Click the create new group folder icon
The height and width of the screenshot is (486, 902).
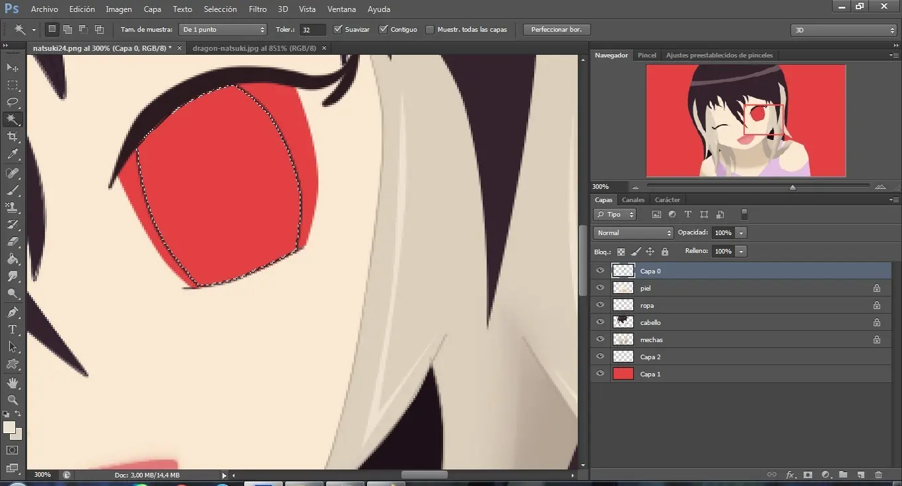[x=843, y=475]
